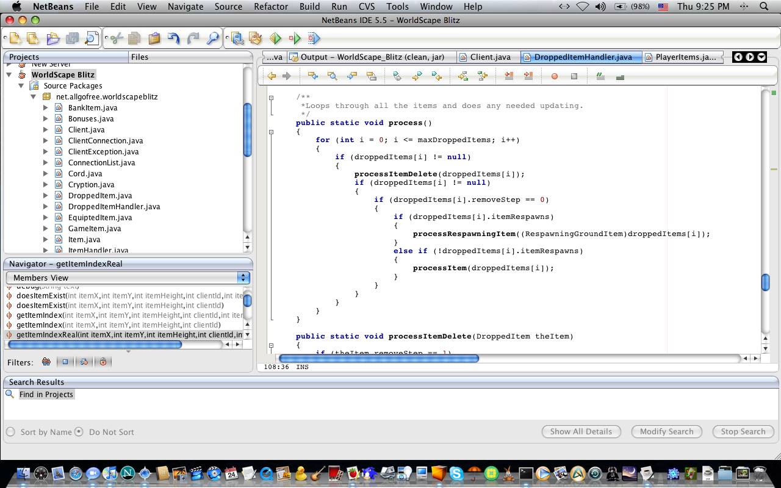This screenshot has width=781, height=488.
Task: Select the Do Not Sort radio button
Action: click(79, 432)
